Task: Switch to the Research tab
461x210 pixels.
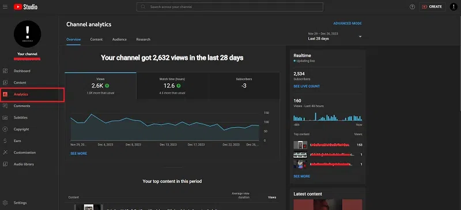Action: point(143,39)
